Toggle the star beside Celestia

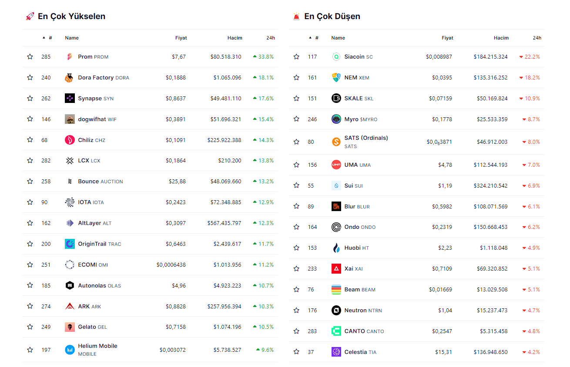[296, 352]
